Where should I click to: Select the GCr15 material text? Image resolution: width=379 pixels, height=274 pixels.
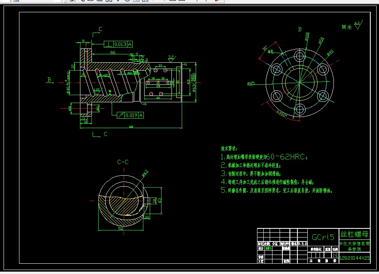pos(323,237)
